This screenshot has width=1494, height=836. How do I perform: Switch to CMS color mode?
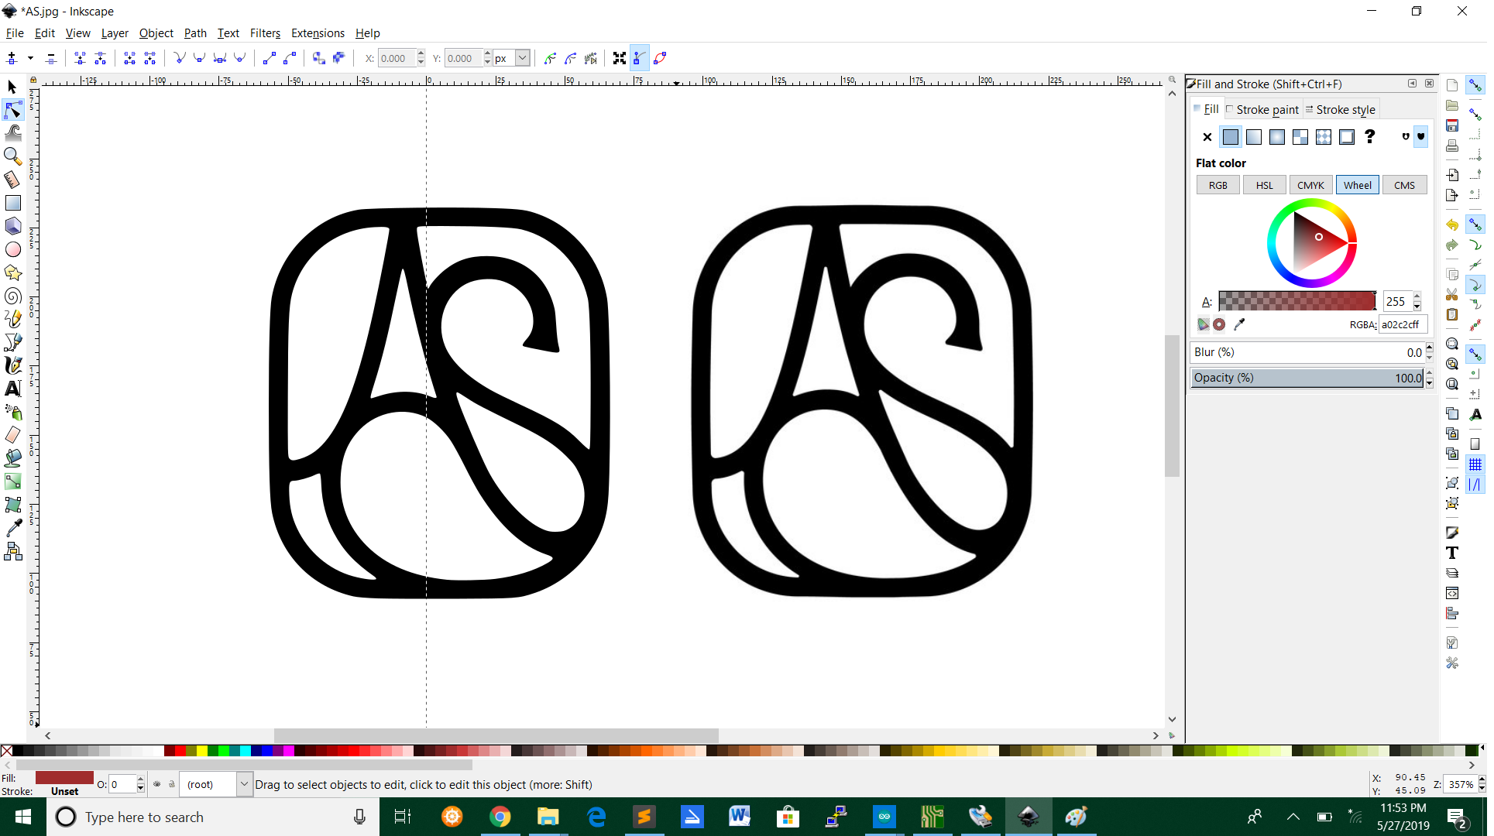[1404, 185]
